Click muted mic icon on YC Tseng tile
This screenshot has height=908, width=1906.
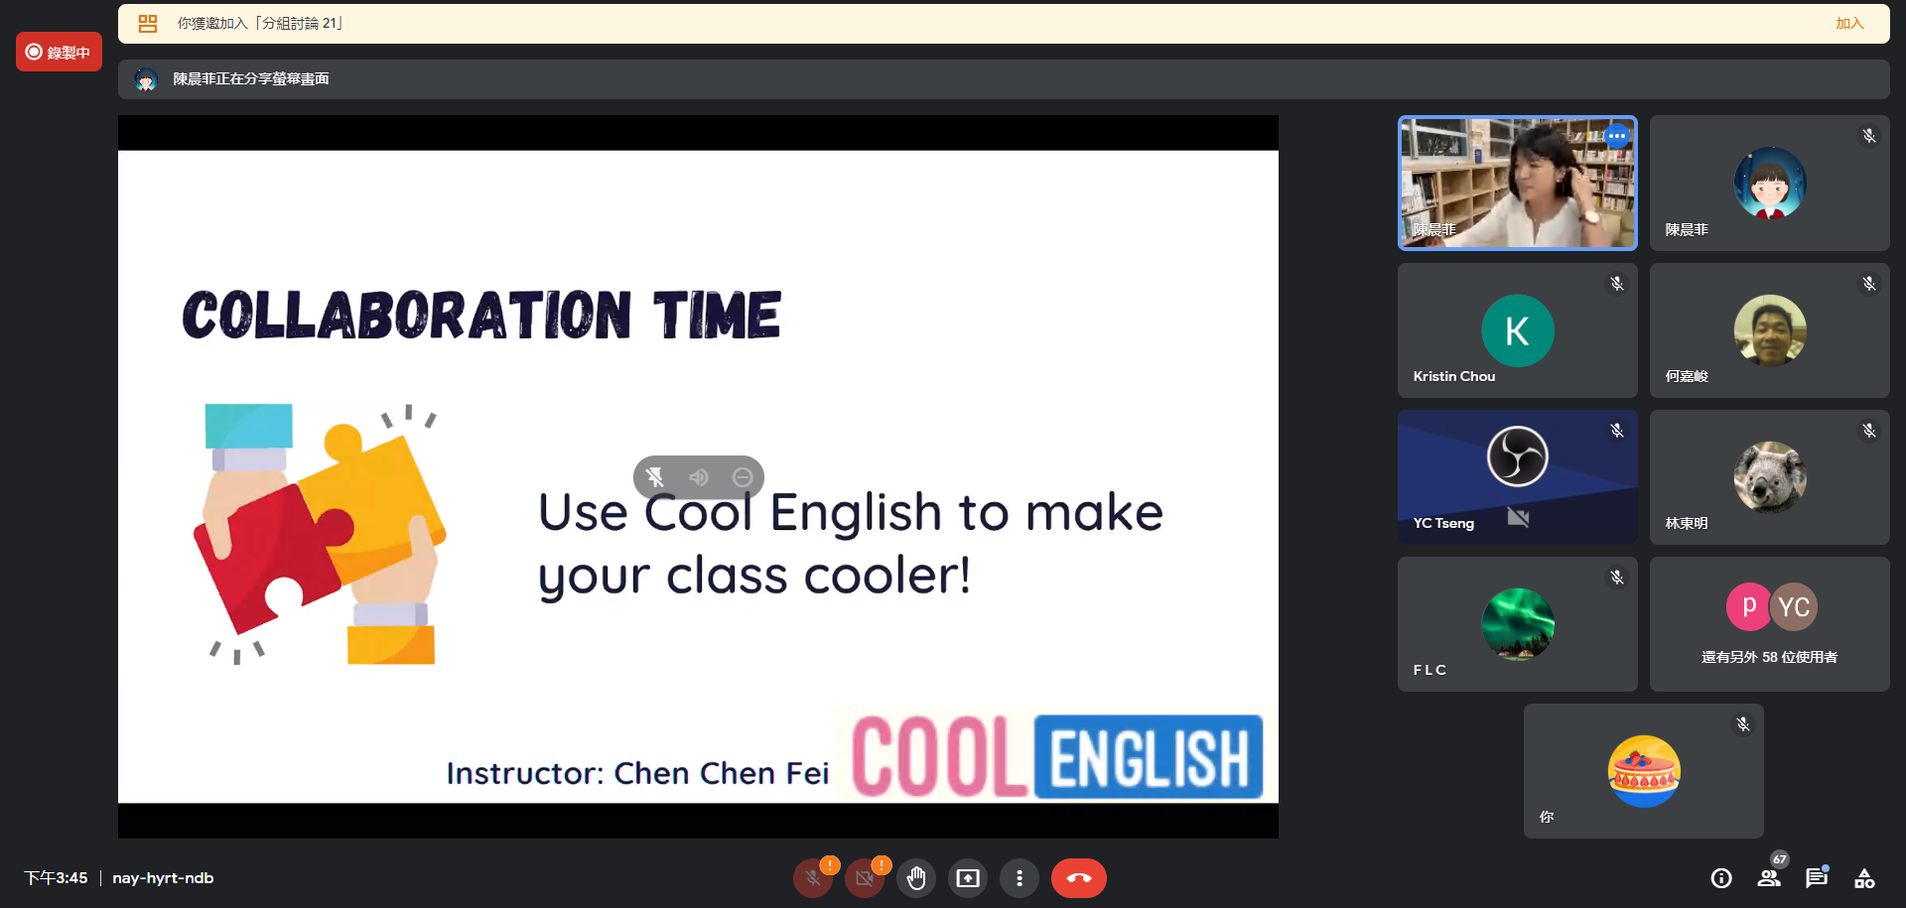click(1617, 431)
